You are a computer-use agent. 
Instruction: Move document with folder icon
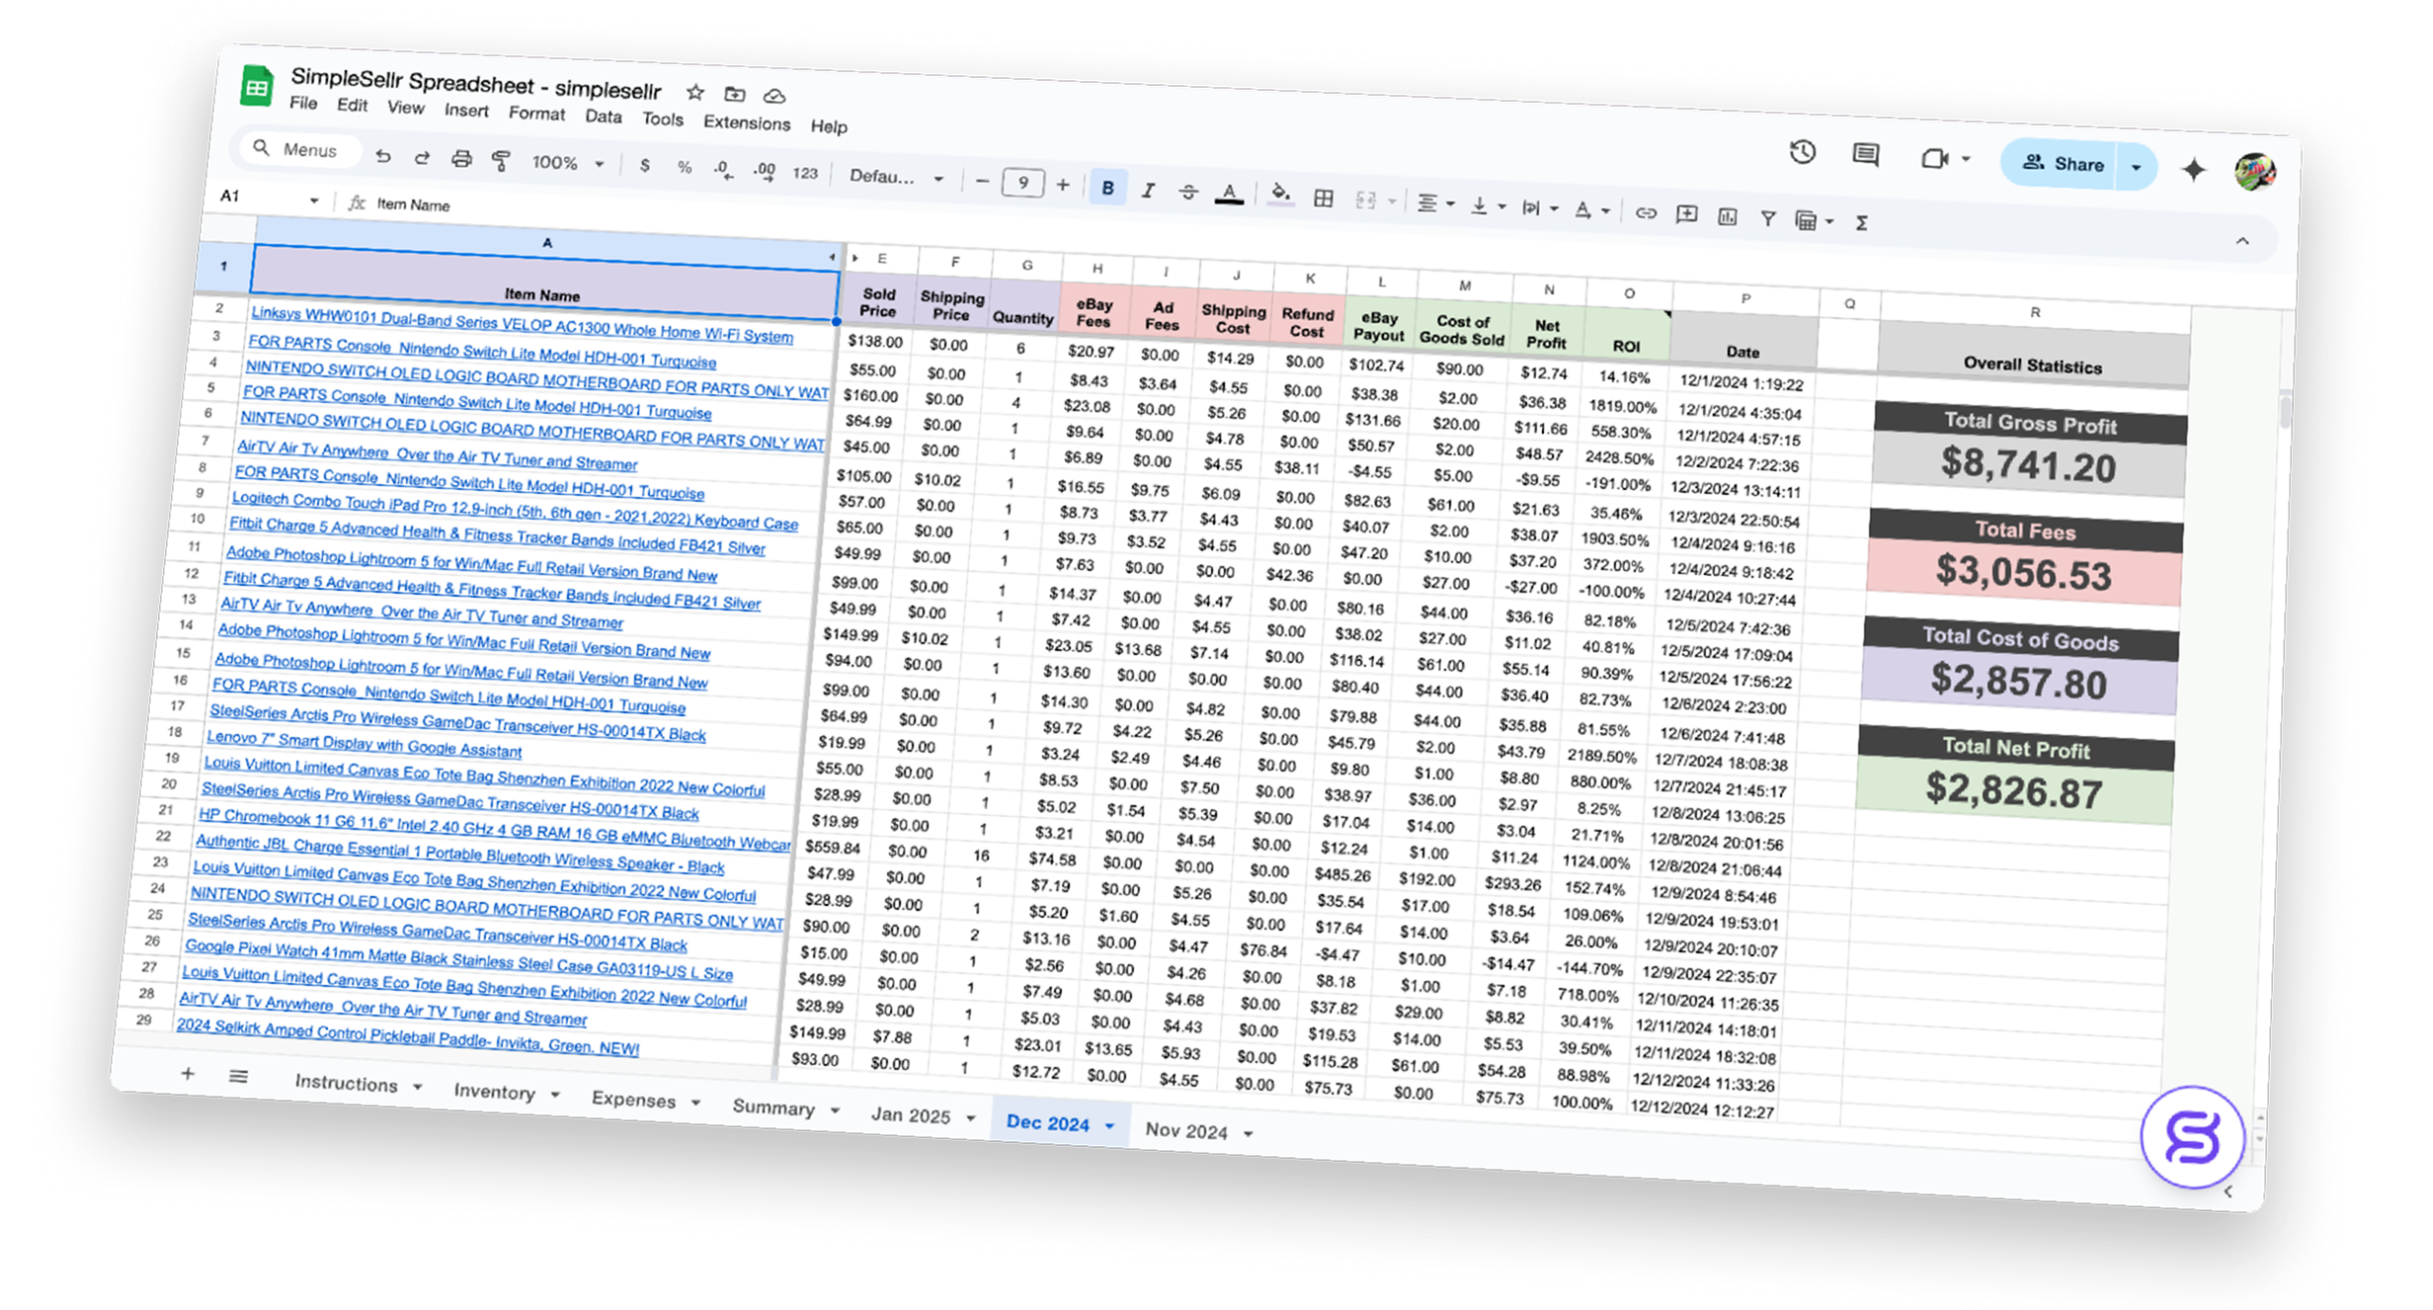(734, 94)
